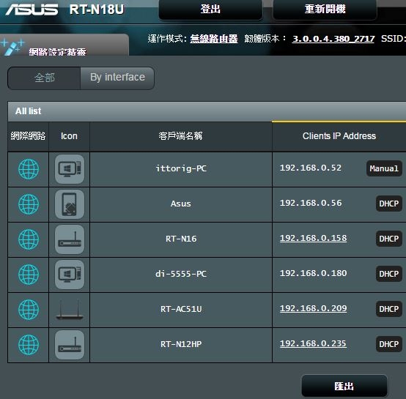Screen dimensions: 406x399
Task: Click IP address 192.168.0.52
Action: 311,168
